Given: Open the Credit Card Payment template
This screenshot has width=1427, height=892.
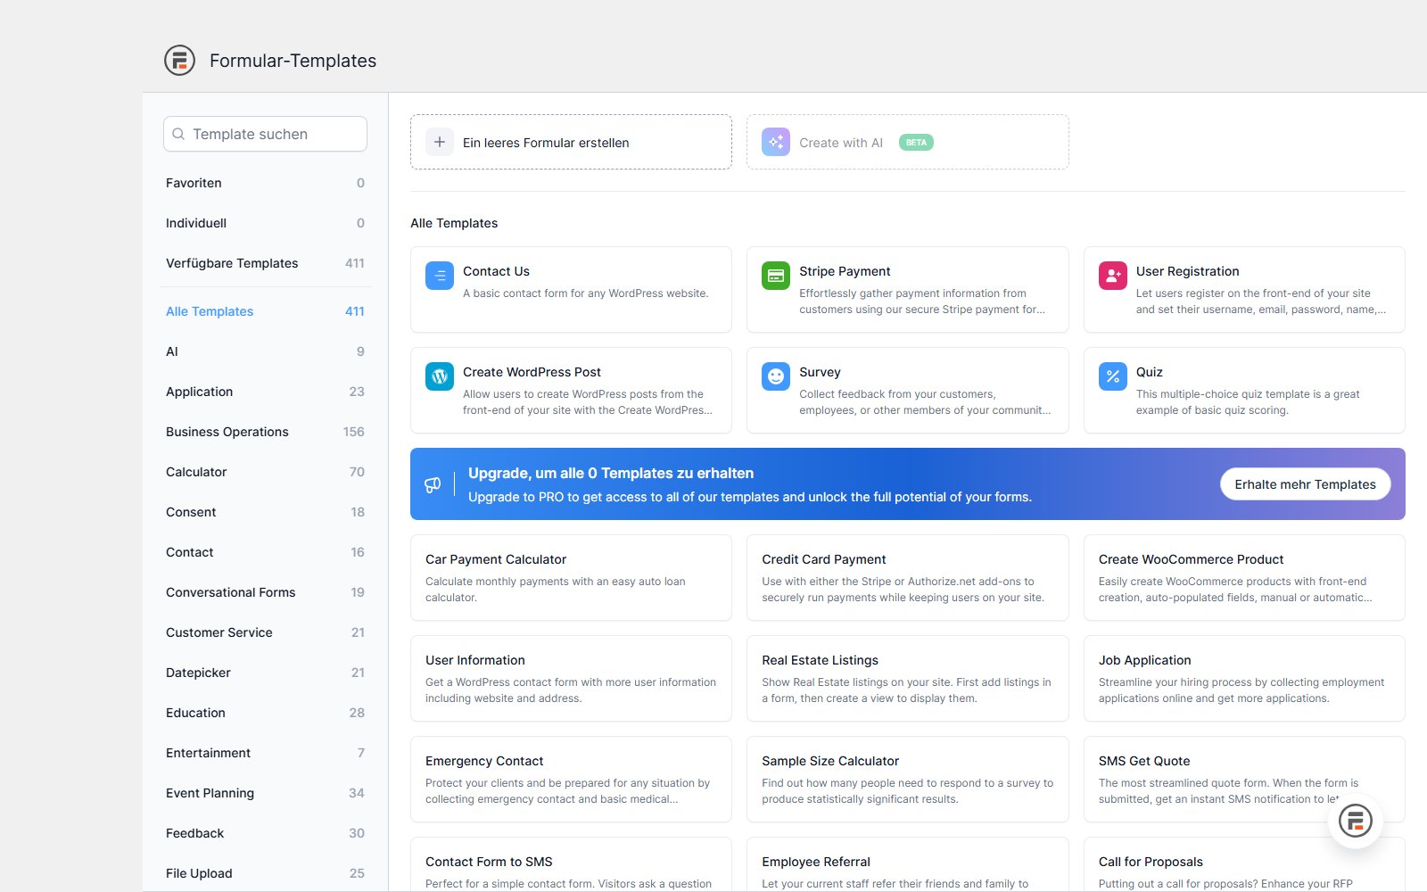Looking at the screenshot, I should click(x=908, y=578).
